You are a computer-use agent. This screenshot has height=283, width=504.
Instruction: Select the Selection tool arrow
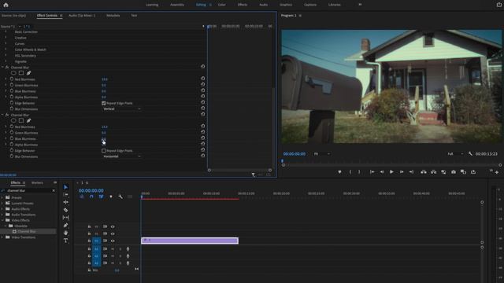[x=65, y=187]
